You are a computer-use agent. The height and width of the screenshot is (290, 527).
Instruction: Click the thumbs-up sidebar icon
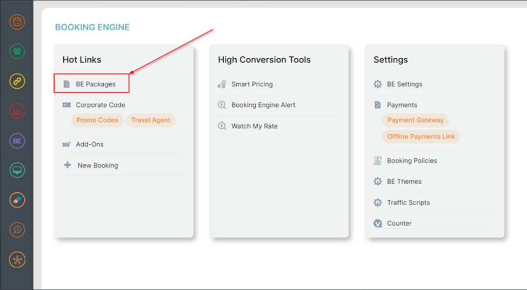(x=17, y=200)
